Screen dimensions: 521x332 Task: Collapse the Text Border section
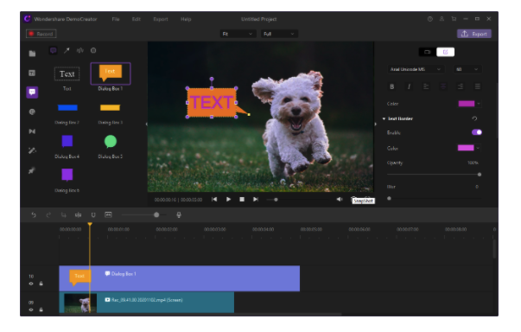point(384,118)
